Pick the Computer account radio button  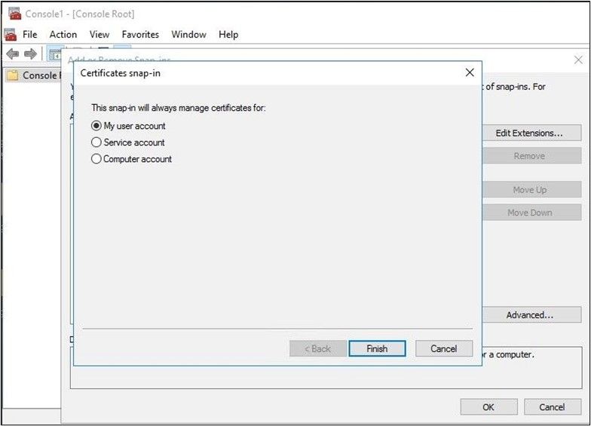click(x=96, y=159)
